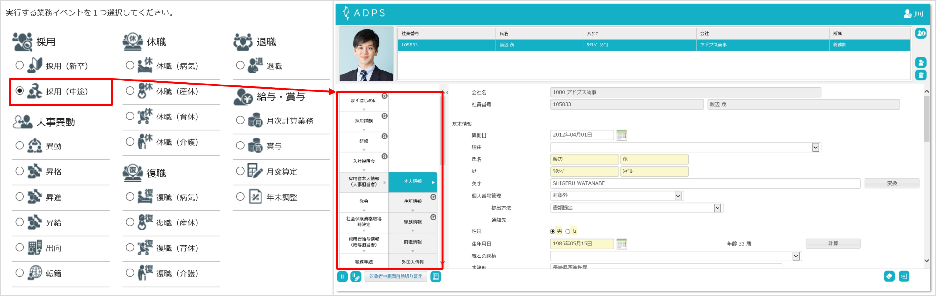
Task: Click the 計算 button next to age
Action: (832, 243)
